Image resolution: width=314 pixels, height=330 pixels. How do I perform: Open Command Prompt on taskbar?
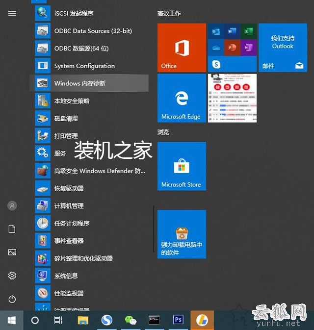click(x=155, y=320)
